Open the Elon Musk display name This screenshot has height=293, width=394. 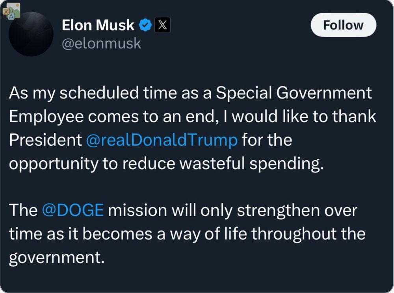click(98, 25)
